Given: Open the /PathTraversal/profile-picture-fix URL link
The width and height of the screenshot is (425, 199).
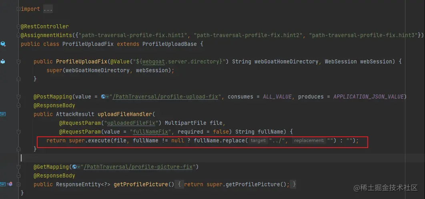Looking at the screenshot, I should coord(138,167).
